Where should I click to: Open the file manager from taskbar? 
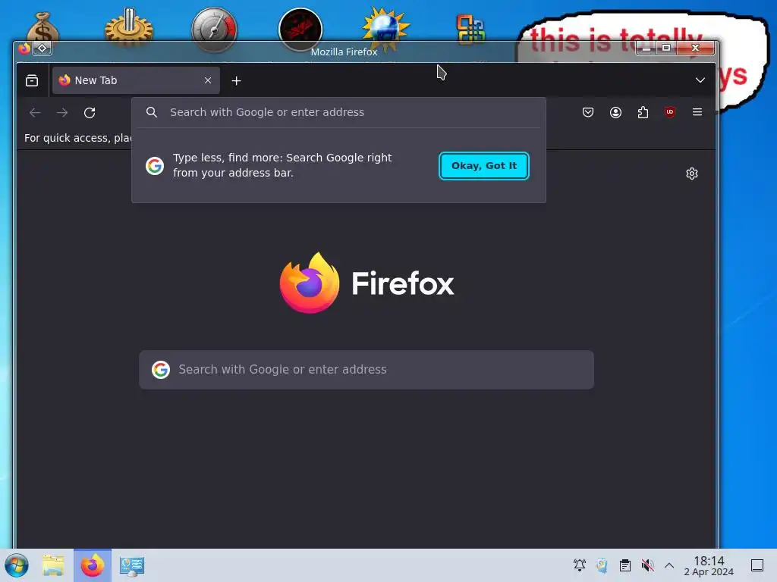(53, 565)
